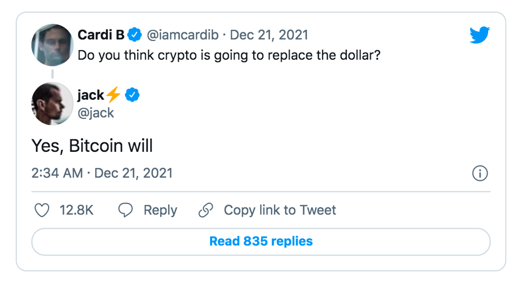Click the Dec 21, 2021 header date
This screenshot has height=283, width=517.
(x=269, y=35)
